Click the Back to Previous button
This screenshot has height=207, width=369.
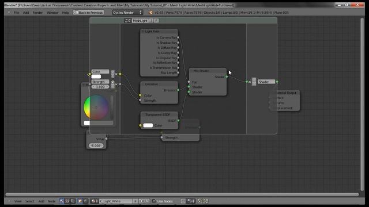point(88,13)
